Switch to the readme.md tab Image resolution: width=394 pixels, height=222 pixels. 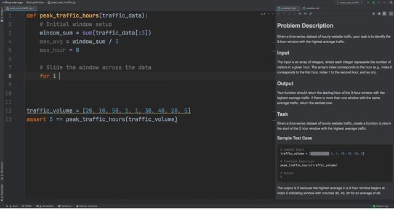click(x=312, y=8)
